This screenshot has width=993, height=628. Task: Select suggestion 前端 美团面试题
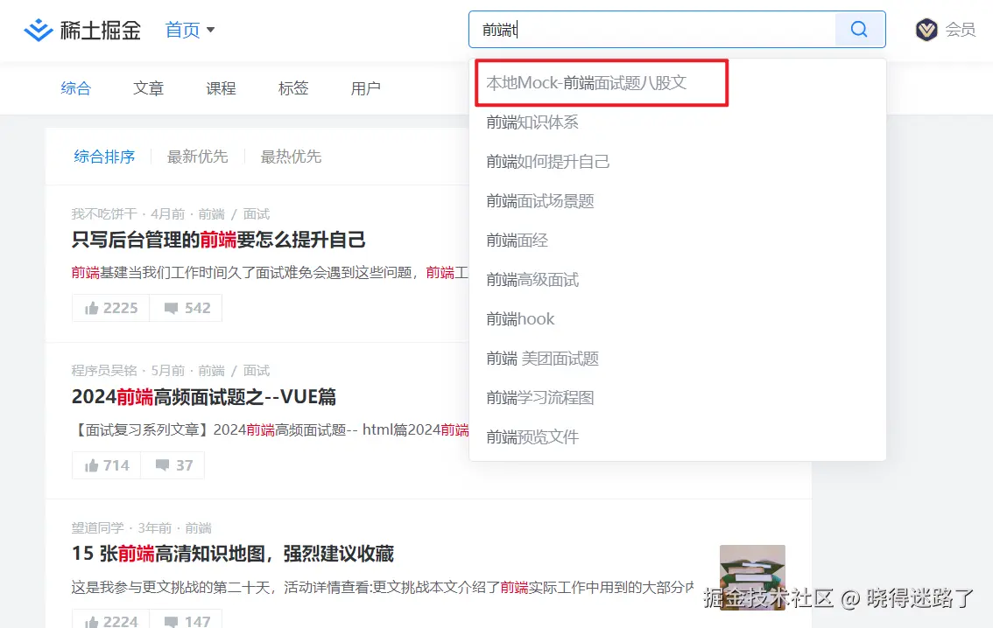click(677, 359)
